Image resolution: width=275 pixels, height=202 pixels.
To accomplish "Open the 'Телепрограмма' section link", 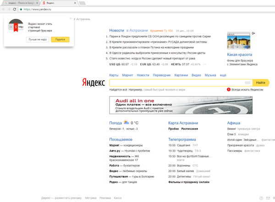I will (x=182, y=139).
